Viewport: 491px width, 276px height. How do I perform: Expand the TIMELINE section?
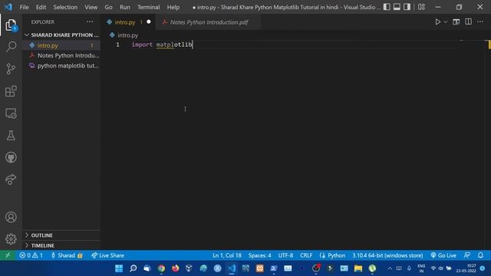(61, 245)
